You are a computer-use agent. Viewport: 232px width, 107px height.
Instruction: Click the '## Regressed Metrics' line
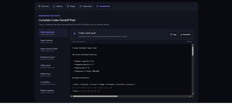pyautogui.click(x=81, y=78)
